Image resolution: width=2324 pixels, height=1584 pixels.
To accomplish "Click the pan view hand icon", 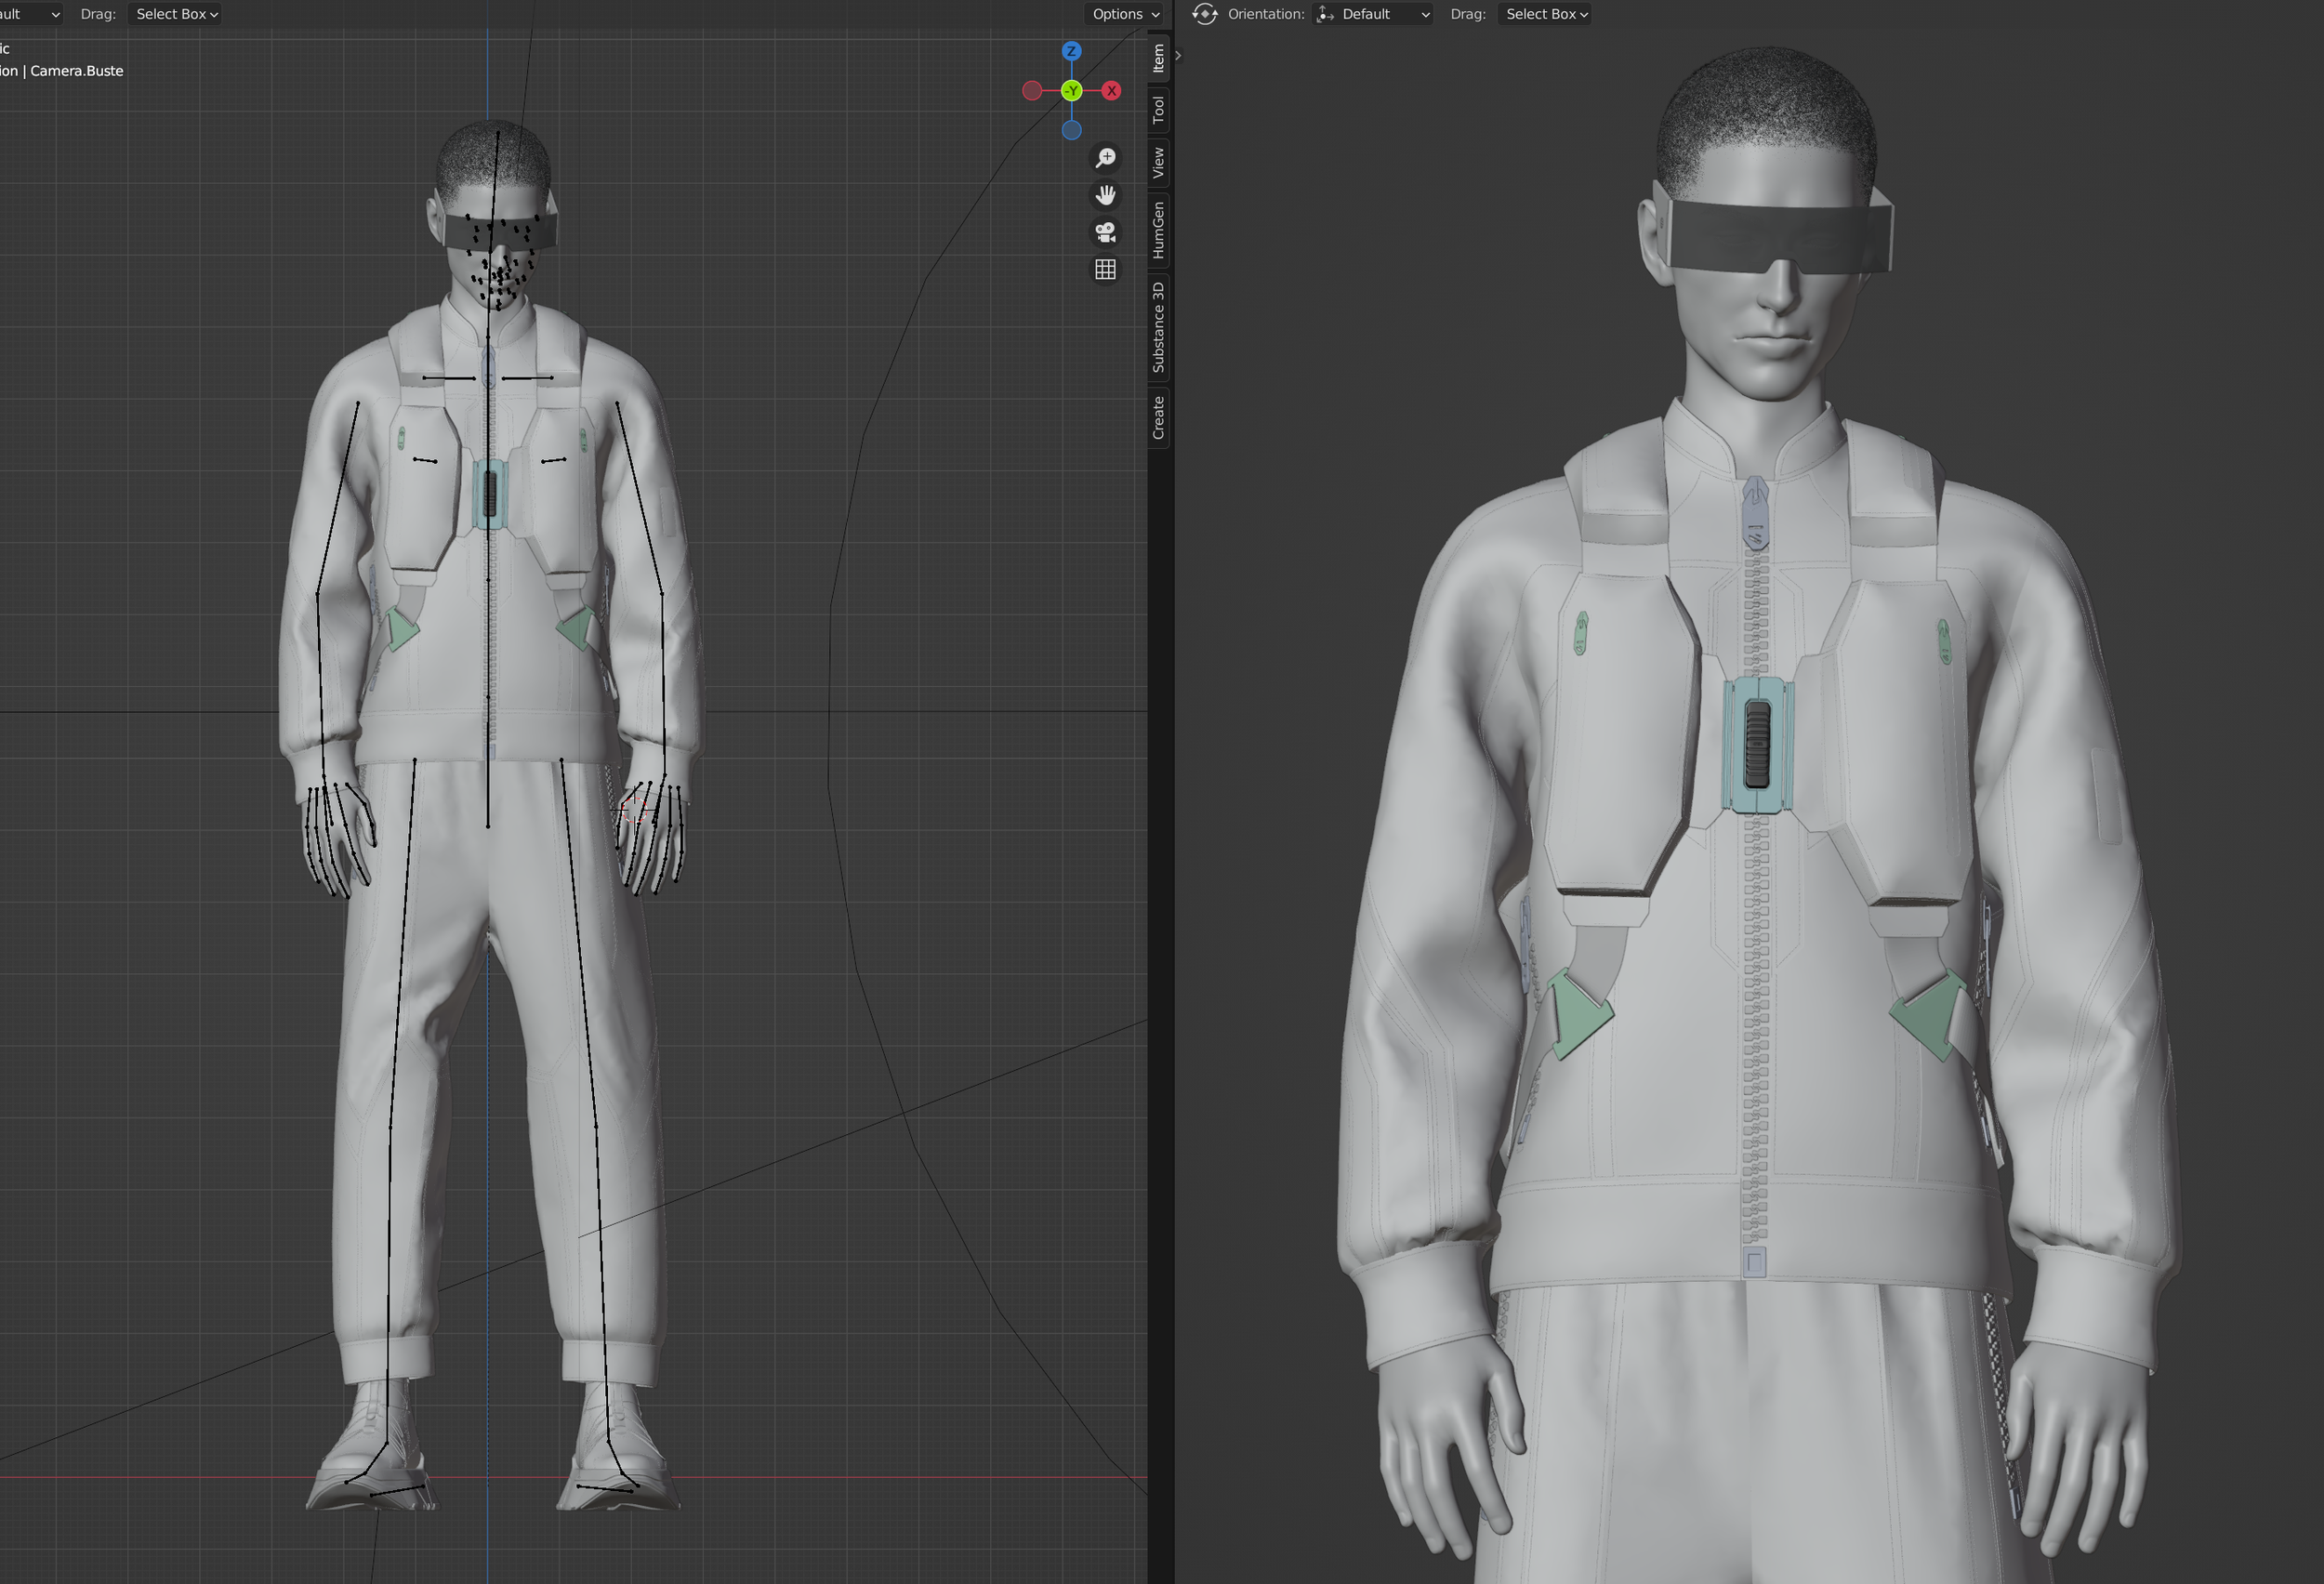I will 1105,195.
